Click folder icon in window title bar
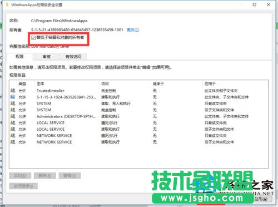The height and width of the screenshot is (207, 278). point(7,4)
